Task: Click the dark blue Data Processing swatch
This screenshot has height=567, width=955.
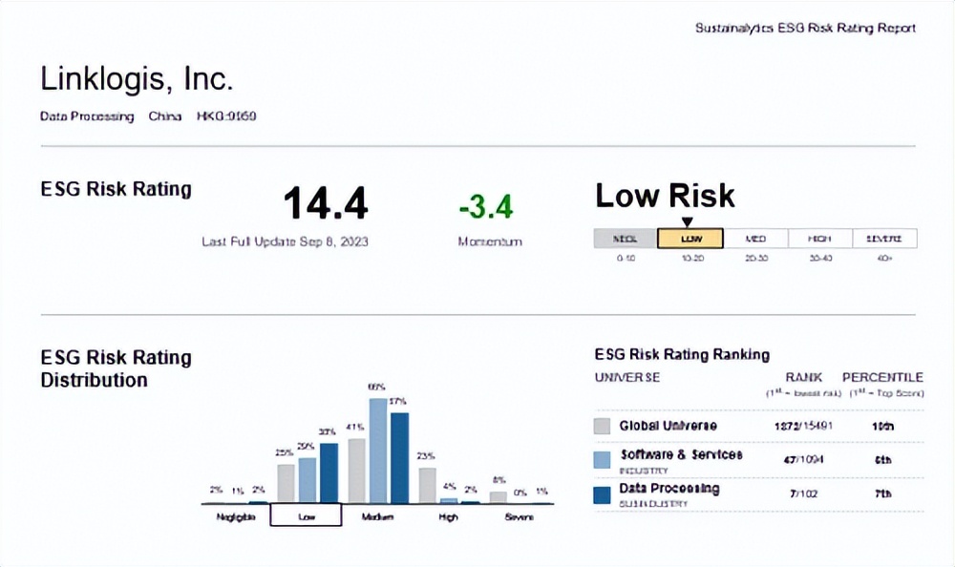Action: pyautogui.click(x=602, y=494)
